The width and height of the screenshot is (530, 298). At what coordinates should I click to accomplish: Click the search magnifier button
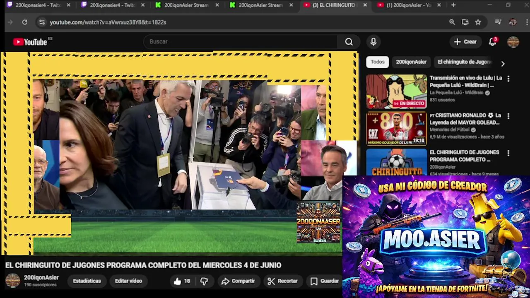(x=349, y=42)
